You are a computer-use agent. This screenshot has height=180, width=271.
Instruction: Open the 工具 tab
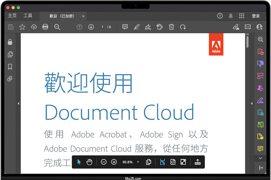pos(28,16)
